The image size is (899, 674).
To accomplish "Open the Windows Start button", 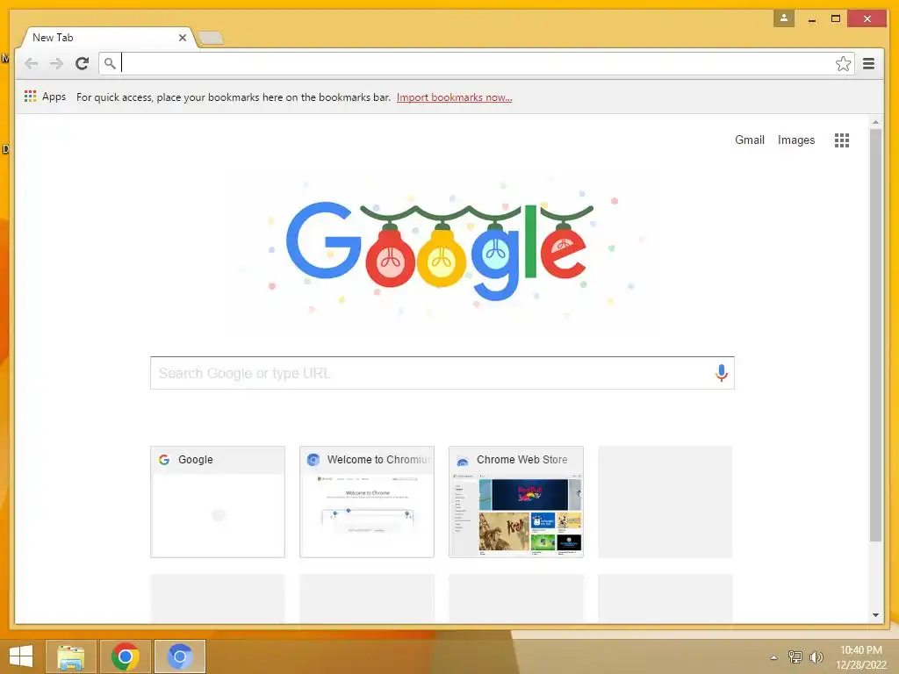I will (21, 656).
